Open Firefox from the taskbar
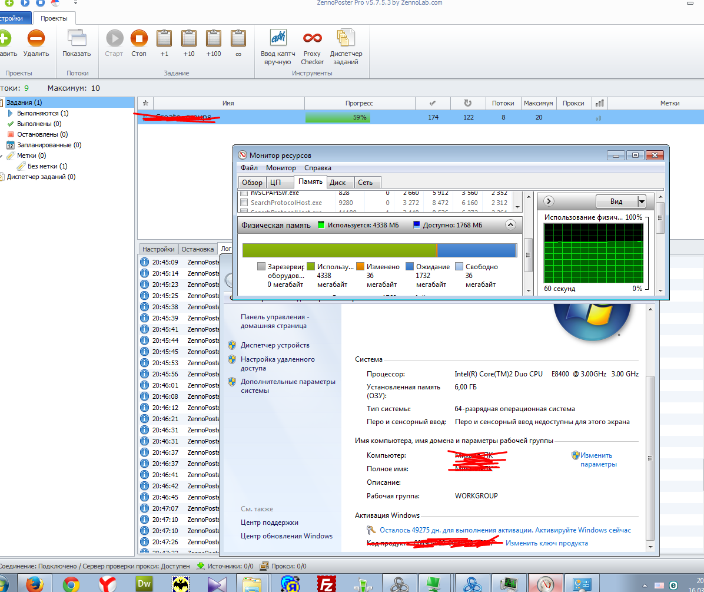 click(x=34, y=584)
